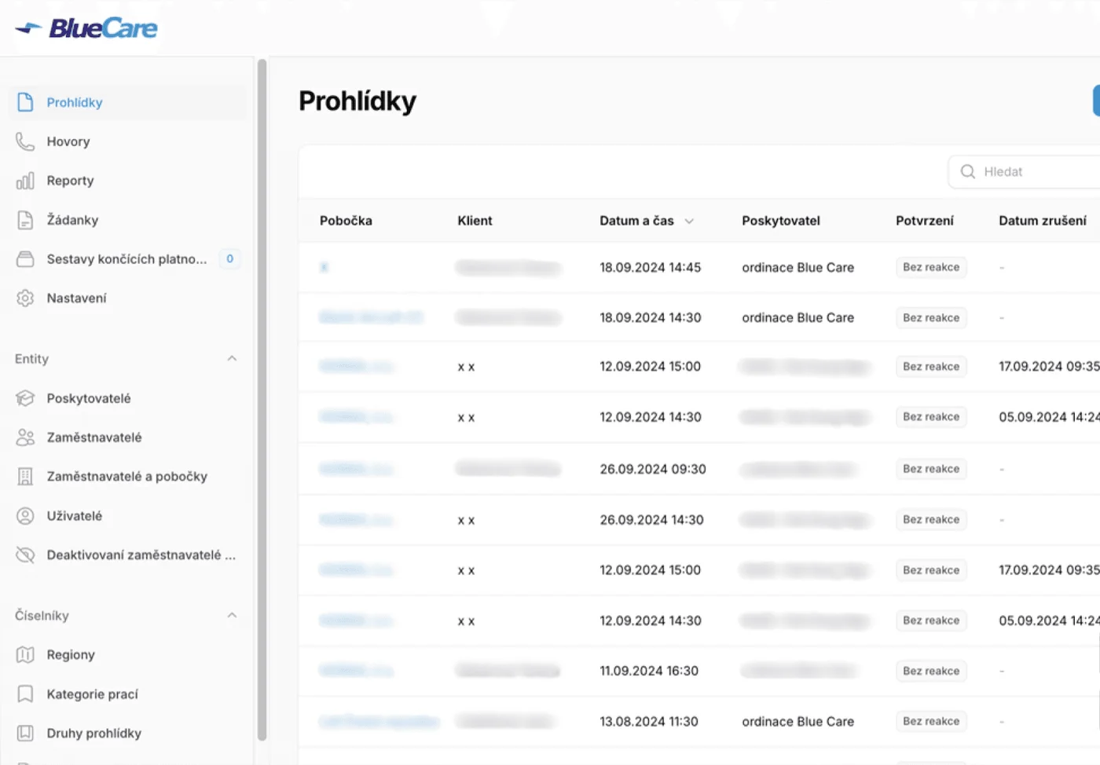Click the Poskytovatel column header

point(781,221)
